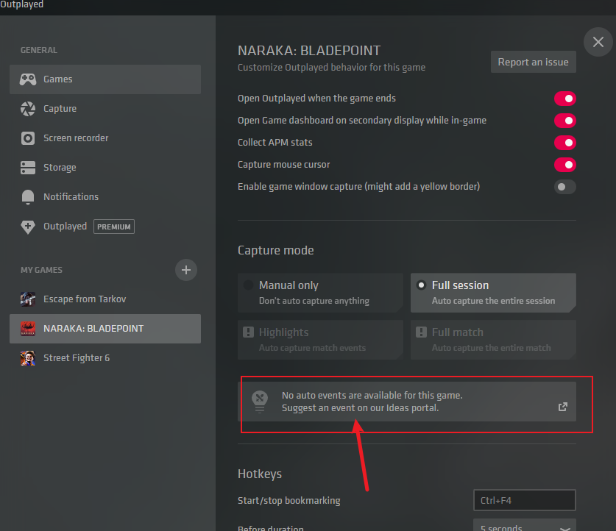
Task: Click the external link icon in Ideas banner
Action: point(562,407)
